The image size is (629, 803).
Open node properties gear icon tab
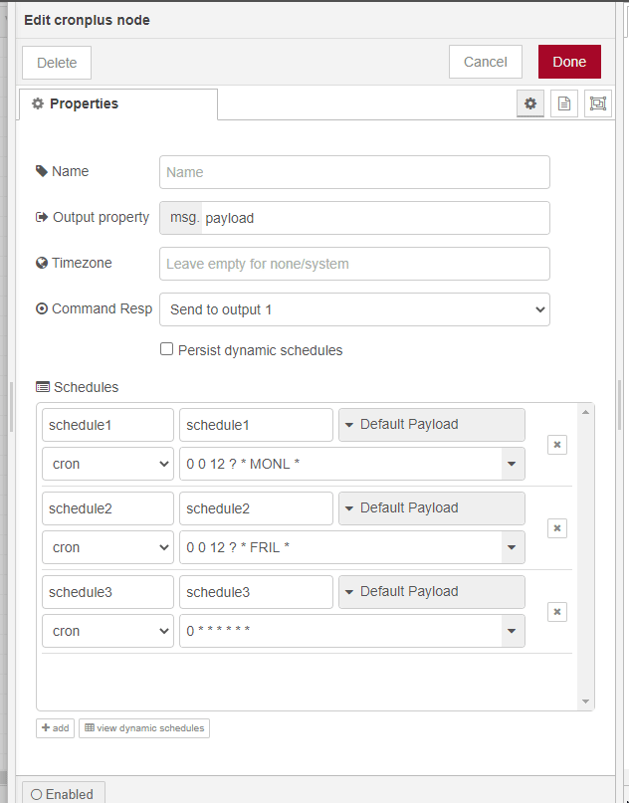click(x=530, y=103)
